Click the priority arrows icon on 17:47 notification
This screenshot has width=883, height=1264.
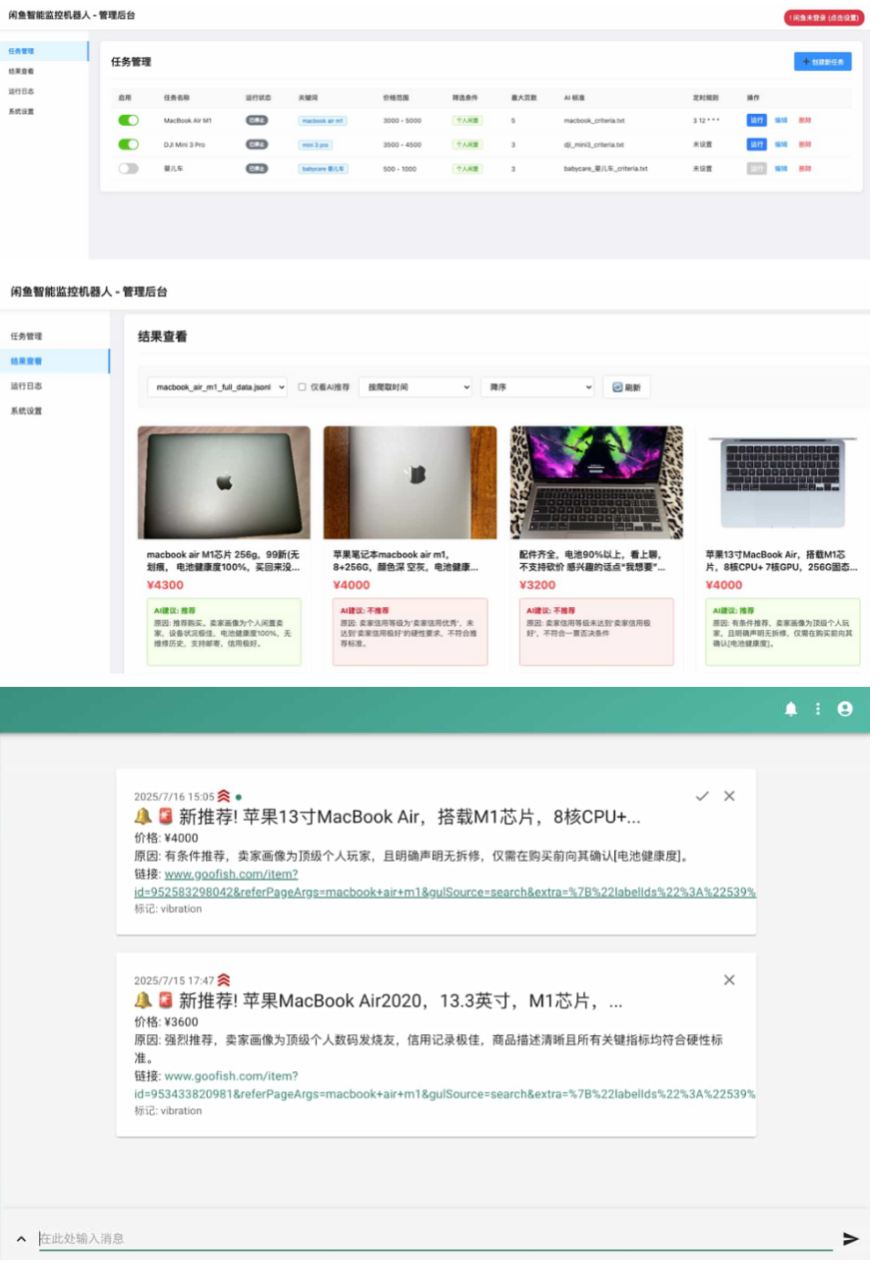pyautogui.click(x=224, y=979)
